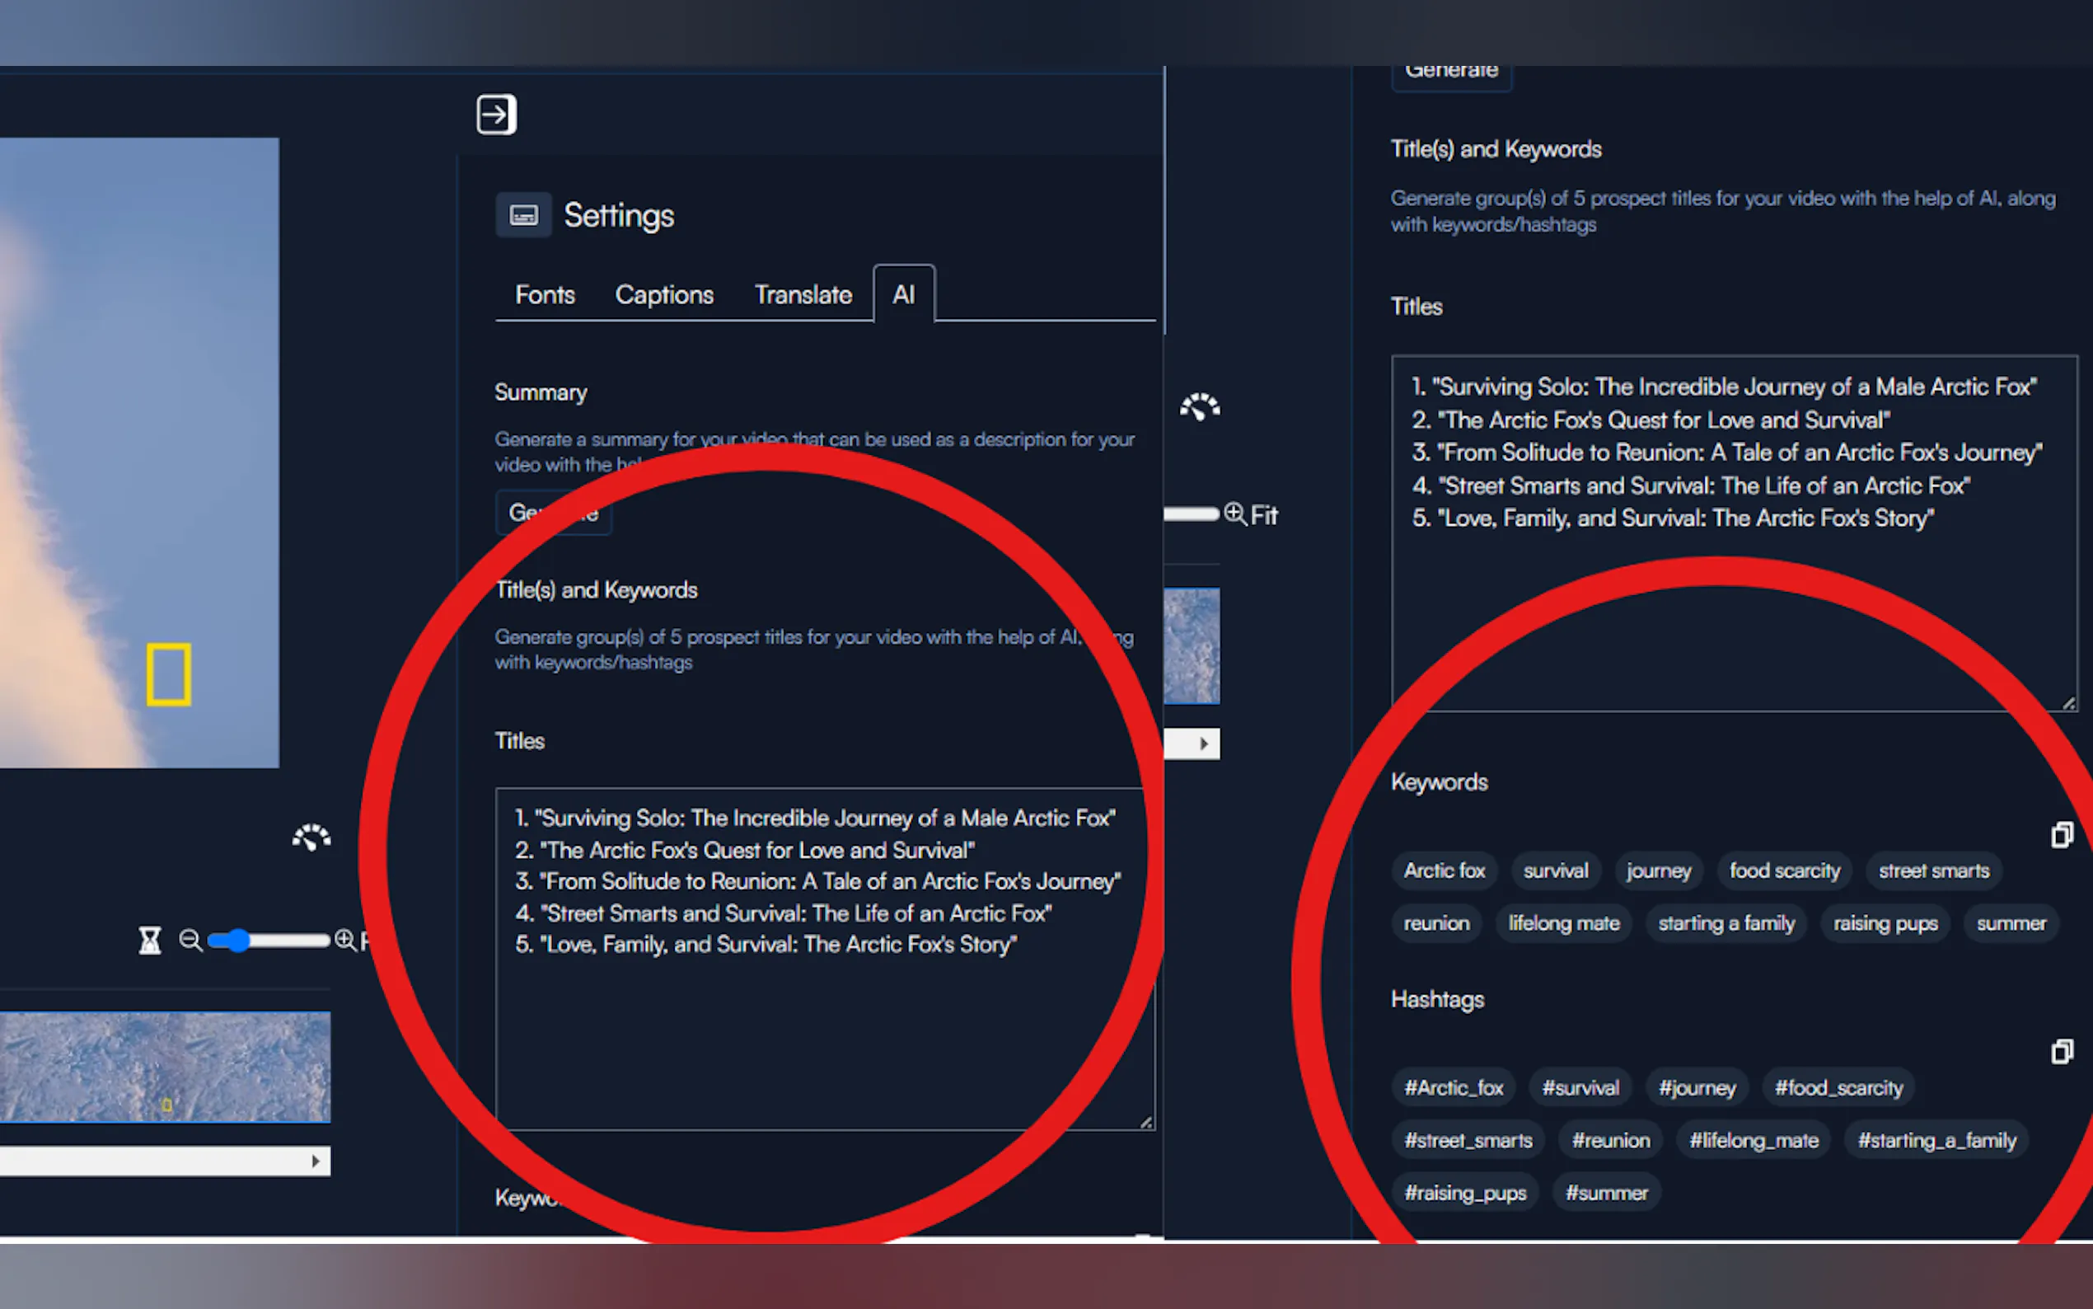Click the timeline scrollbar right arrow

tap(316, 1161)
